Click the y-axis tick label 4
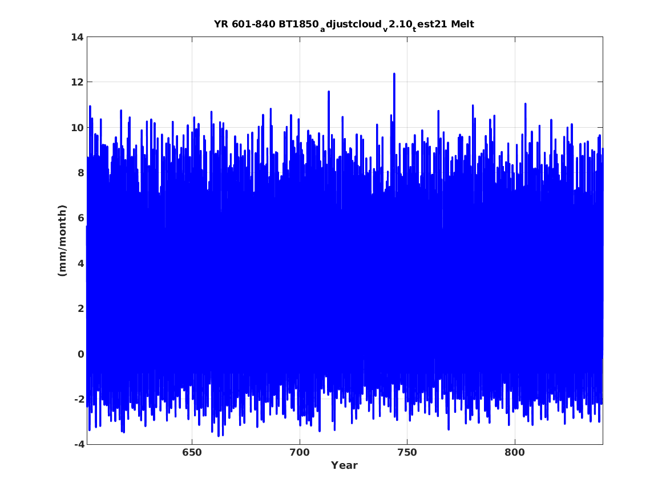The image size is (666, 499). click(x=80, y=263)
